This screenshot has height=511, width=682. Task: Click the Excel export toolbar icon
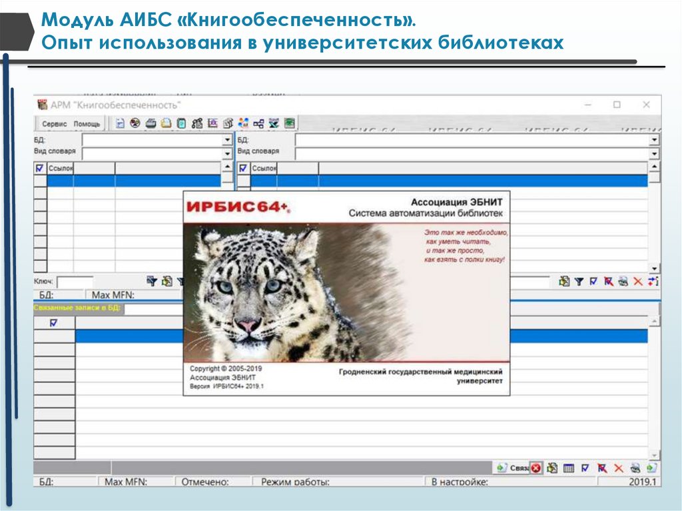(274, 123)
